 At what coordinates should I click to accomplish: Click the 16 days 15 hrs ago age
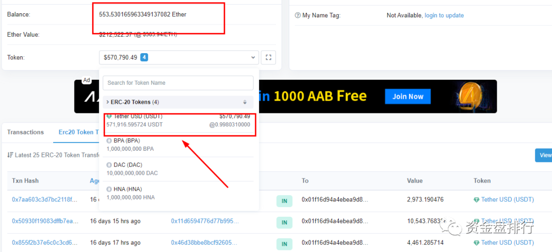click(x=115, y=221)
